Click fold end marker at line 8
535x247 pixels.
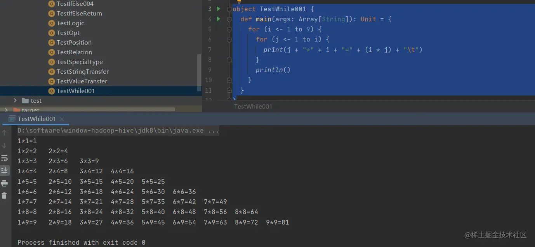[229, 60]
